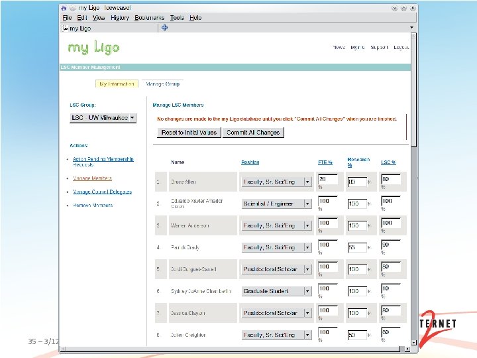The height and width of the screenshot is (358, 477).
Task: Click the Logout link
Action: click(x=401, y=47)
